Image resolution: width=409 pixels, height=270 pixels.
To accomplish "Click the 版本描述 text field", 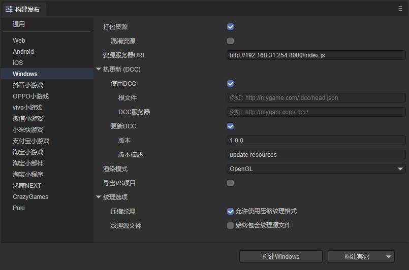I will tap(316, 155).
